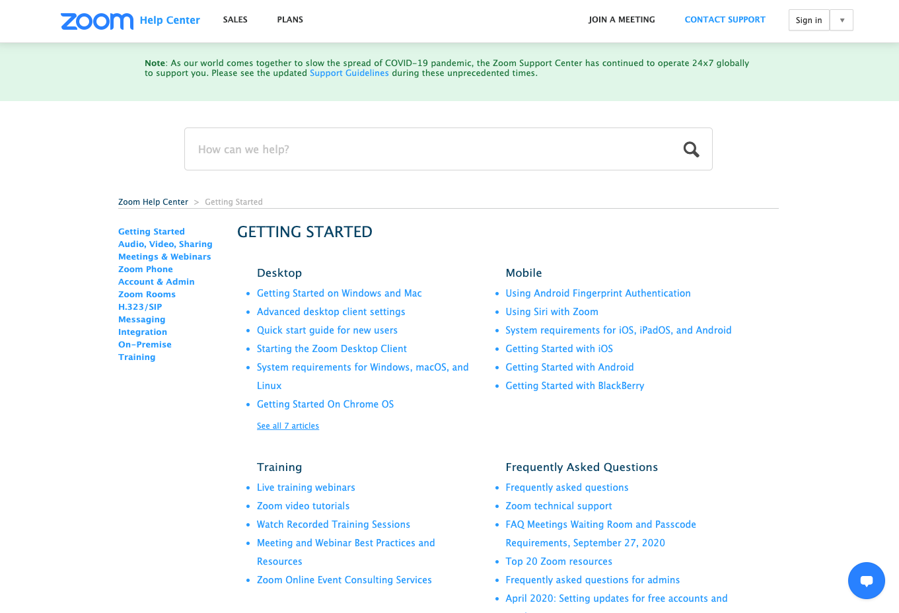The image size is (899, 613).
Task: Open Watch Recorded Training Sessions
Action: click(x=334, y=524)
